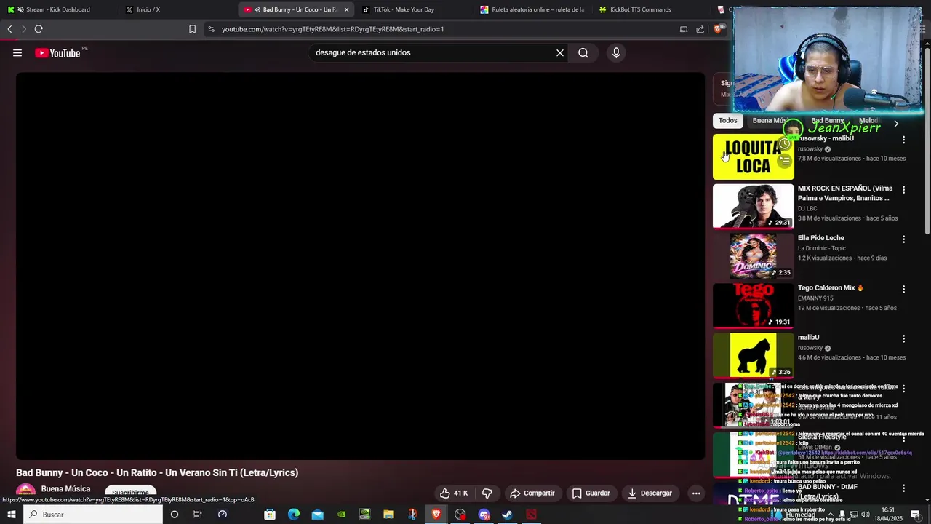Open Tego Calderon Mix video thumbnail
The image size is (931, 524).
(754, 306)
